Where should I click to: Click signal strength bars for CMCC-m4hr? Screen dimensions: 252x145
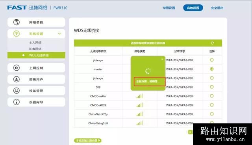[139, 96]
